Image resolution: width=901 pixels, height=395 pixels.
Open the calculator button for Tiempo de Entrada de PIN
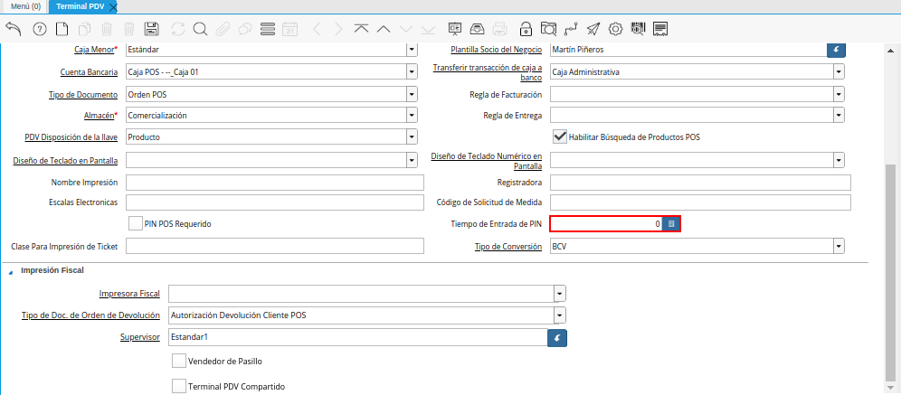coord(670,224)
